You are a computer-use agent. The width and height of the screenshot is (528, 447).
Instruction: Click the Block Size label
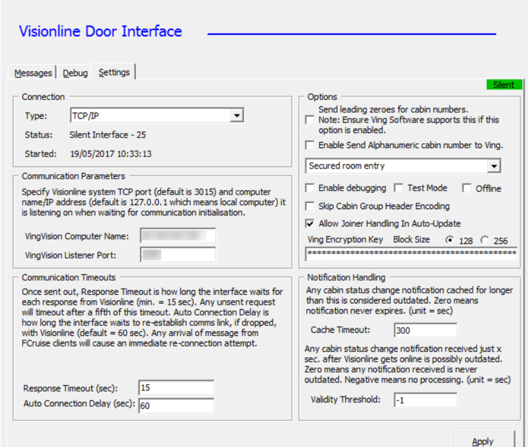pyautogui.click(x=411, y=239)
